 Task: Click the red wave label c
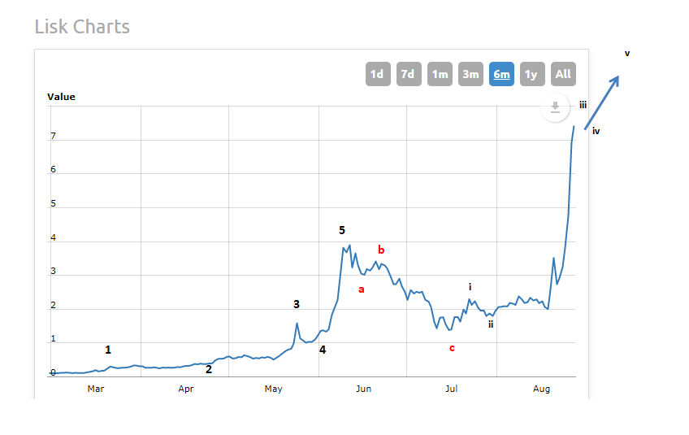tap(452, 349)
